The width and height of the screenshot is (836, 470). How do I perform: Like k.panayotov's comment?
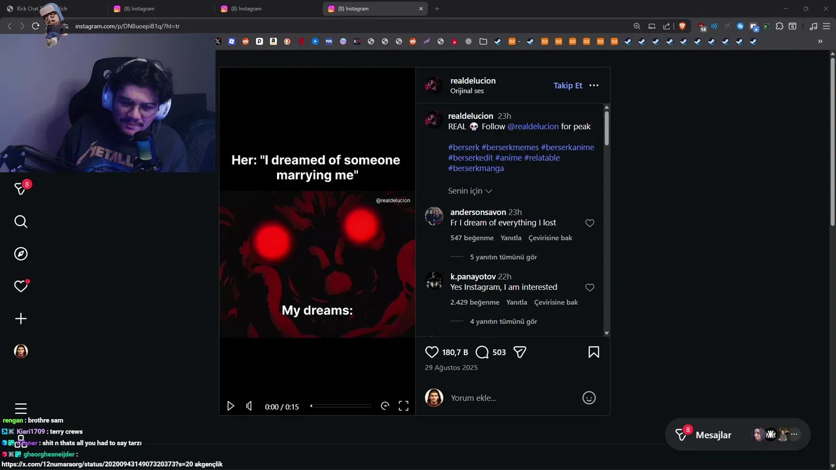pyautogui.click(x=590, y=287)
